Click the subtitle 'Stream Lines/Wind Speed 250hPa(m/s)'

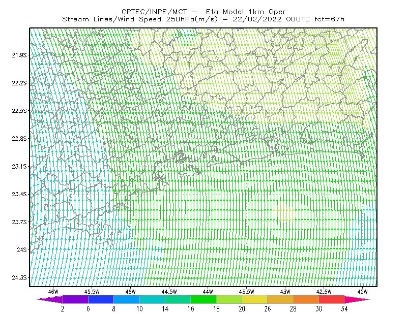click(139, 19)
